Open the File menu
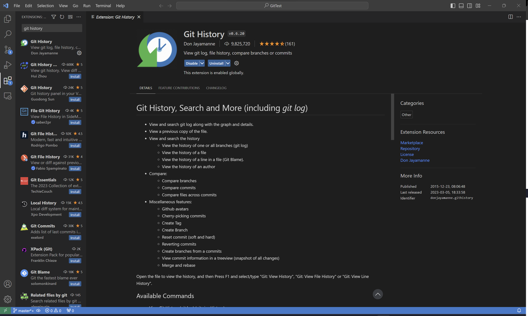The image size is (528, 316). [17, 6]
